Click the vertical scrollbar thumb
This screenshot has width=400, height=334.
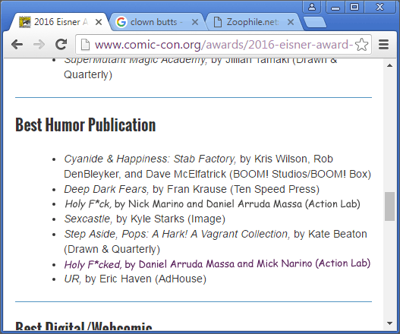[389, 206]
